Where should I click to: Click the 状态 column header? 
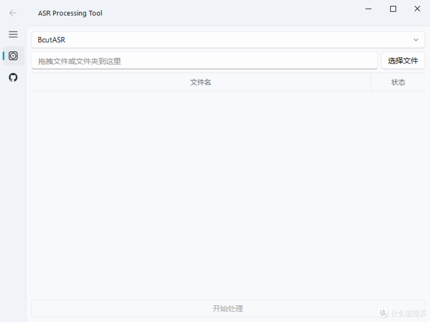398,82
